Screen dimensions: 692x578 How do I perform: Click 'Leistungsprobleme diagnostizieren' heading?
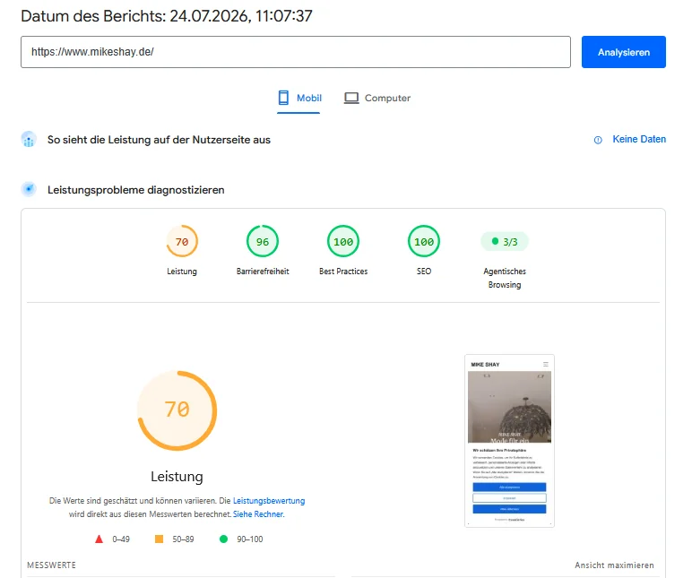[x=136, y=190]
